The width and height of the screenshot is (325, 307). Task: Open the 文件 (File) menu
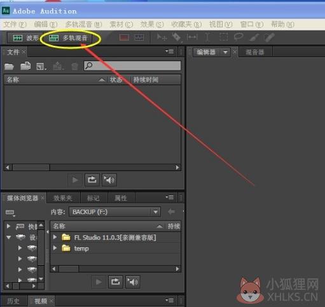pos(15,24)
